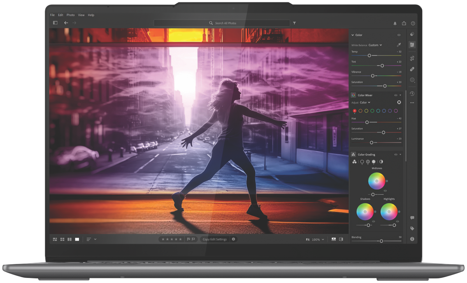Toggle Color panel visibility eye
Image resolution: width=467 pixels, height=283 pixels.
399,35
